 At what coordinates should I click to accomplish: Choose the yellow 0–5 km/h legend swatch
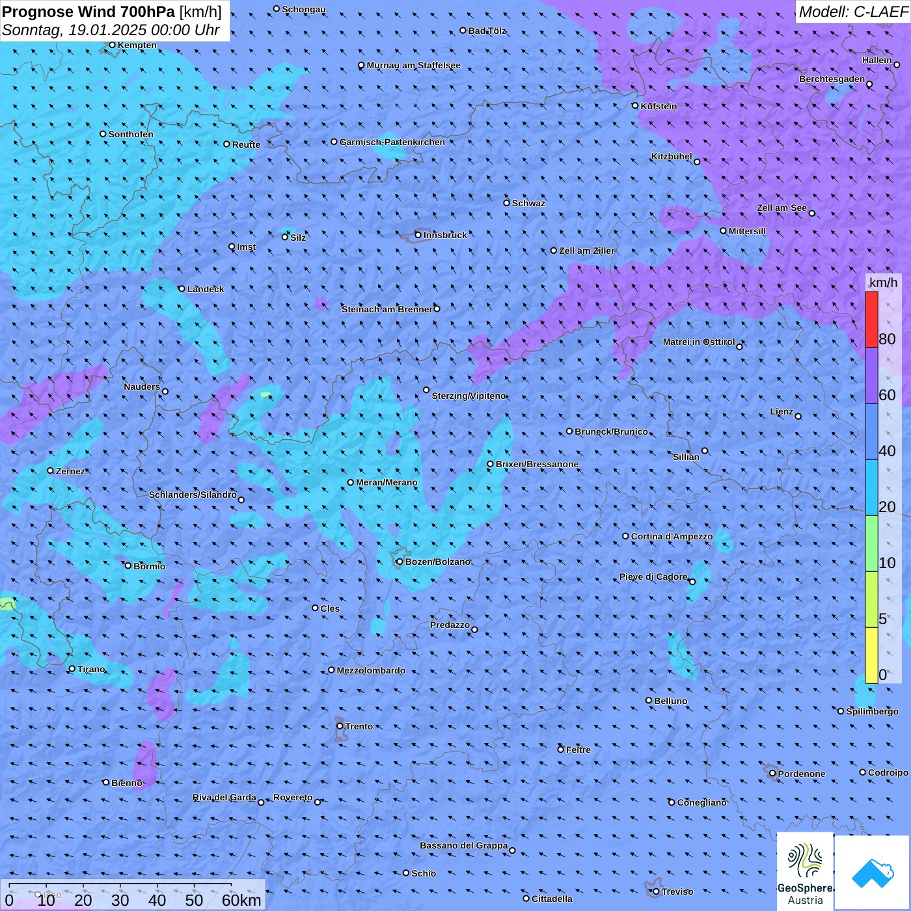tap(871, 655)
